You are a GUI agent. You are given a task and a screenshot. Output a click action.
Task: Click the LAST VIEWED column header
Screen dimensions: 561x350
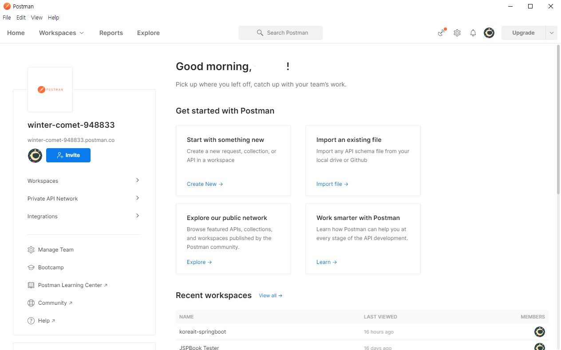click(x=380, y=317)
